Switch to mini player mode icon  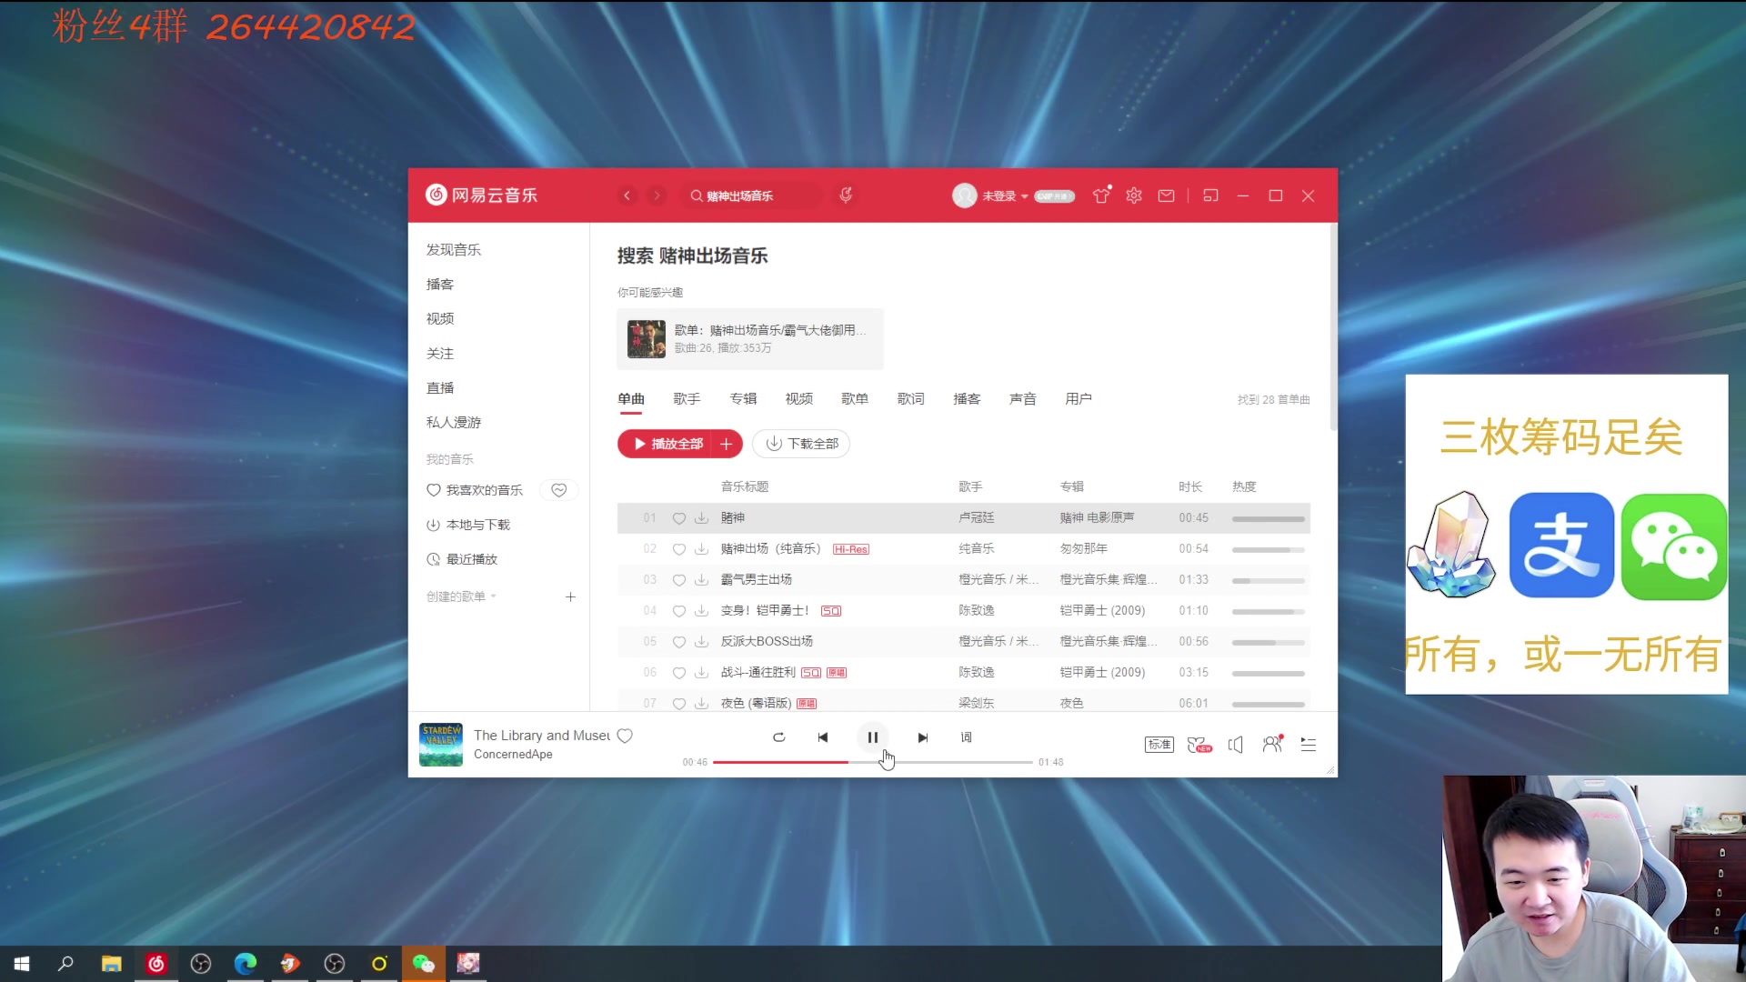pyautogui.click(x=1210, y=195)
